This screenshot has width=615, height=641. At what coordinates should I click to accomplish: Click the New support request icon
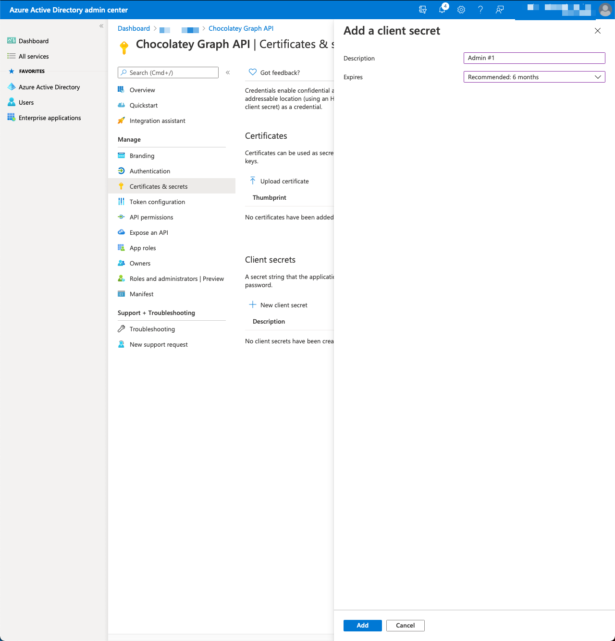121,344
